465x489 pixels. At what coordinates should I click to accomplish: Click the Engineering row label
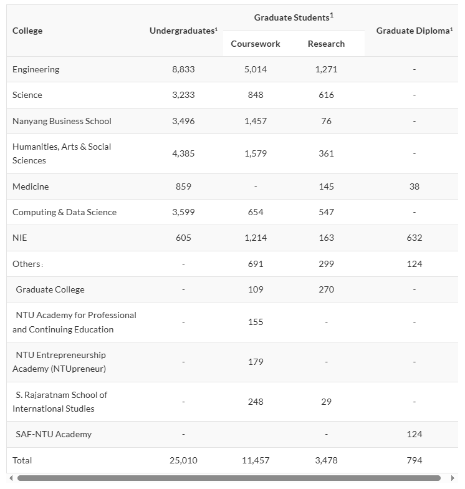36,69
